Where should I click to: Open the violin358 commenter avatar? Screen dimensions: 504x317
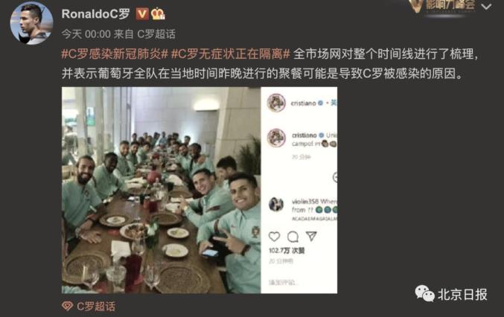276,205
